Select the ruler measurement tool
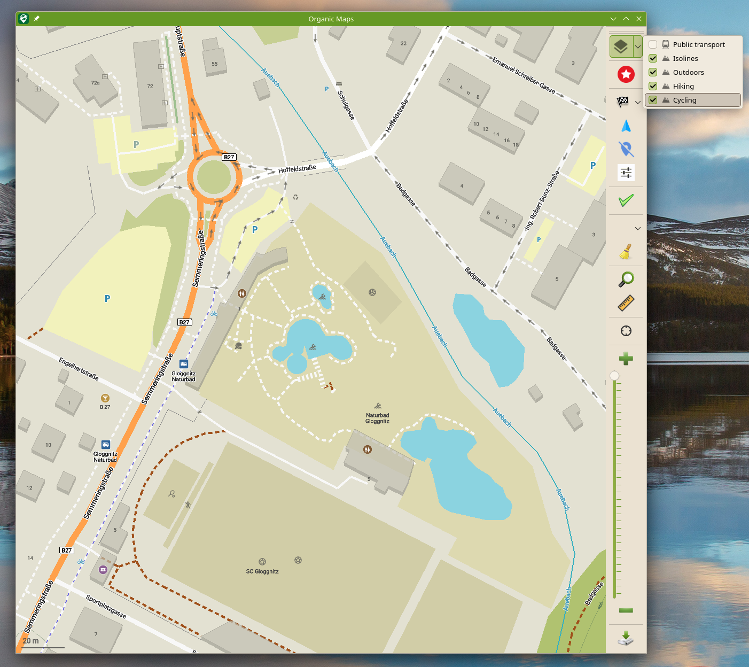 (x=626, y=303)
